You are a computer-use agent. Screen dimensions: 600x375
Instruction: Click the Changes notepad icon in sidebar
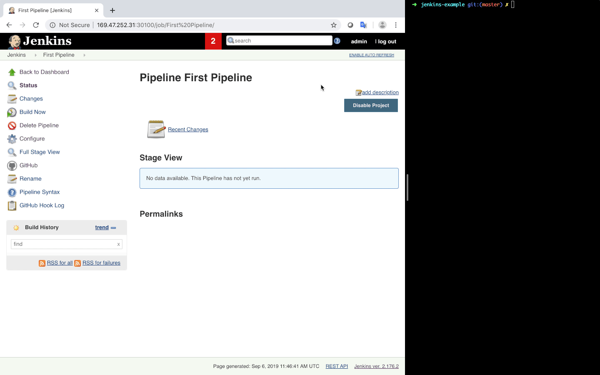(12, 99)
